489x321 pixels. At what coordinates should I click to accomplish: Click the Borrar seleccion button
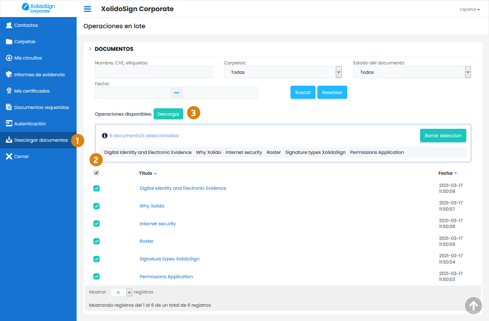[443, 135]
